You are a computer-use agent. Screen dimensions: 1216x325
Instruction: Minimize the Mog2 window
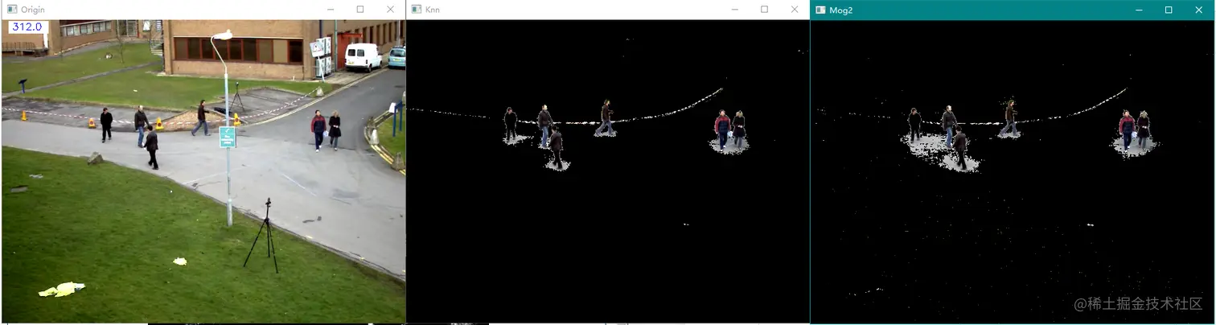pyautogui.click(x=1139, y=10)
